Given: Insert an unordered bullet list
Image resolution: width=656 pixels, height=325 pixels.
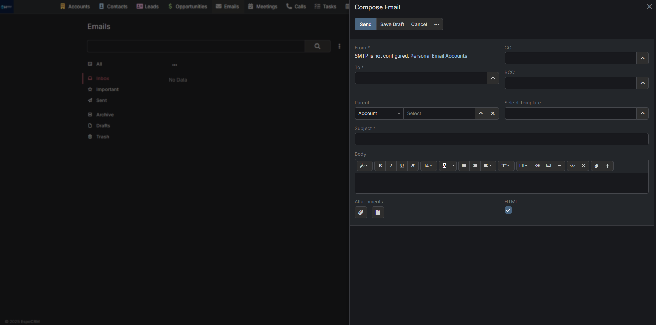Looking at the screenshot, I should (464, 166).
